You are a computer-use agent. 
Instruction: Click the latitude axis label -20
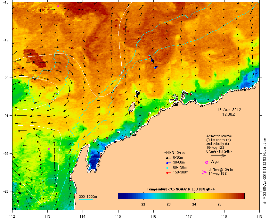pos(5,78)
